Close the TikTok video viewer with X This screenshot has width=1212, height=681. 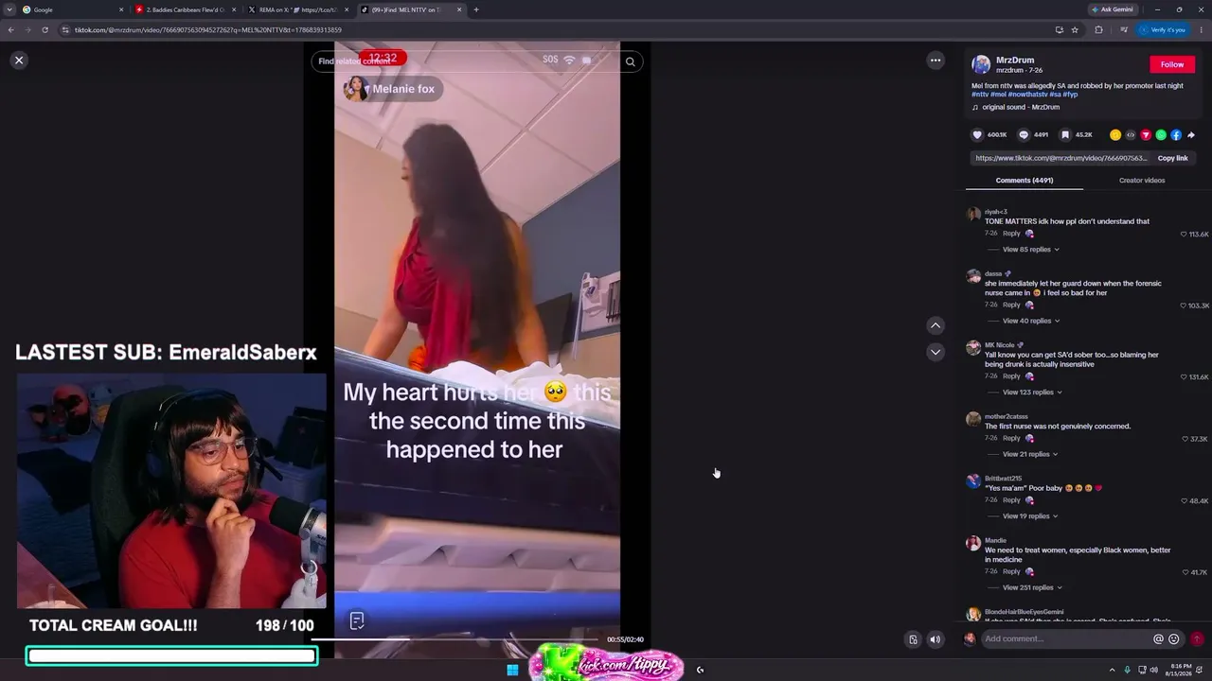tap(19, 60)
